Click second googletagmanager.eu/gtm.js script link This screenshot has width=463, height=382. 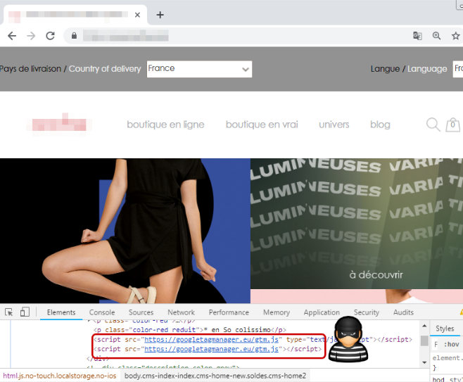click(211, 349)
